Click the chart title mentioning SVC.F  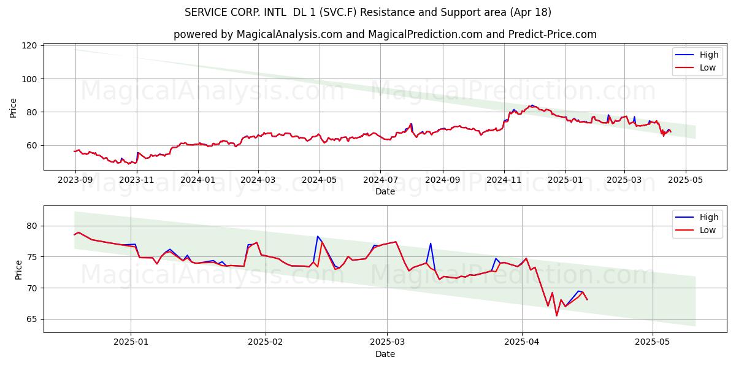(x=368, y=12)
